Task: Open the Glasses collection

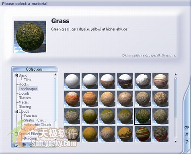Action: tap(25, 98)
